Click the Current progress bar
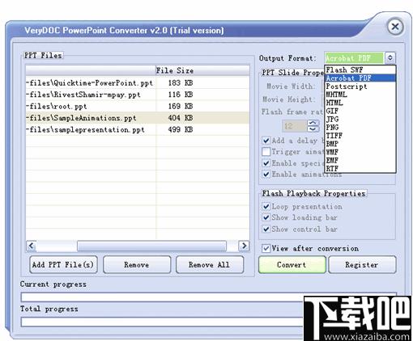The width and height of the screenshot is (413, 341). [209, 297]
